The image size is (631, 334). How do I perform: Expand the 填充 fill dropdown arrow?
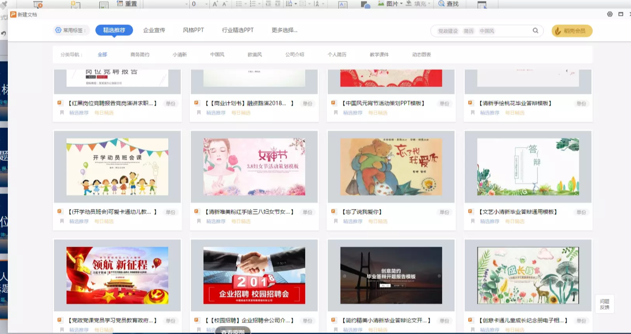point(429,4)
